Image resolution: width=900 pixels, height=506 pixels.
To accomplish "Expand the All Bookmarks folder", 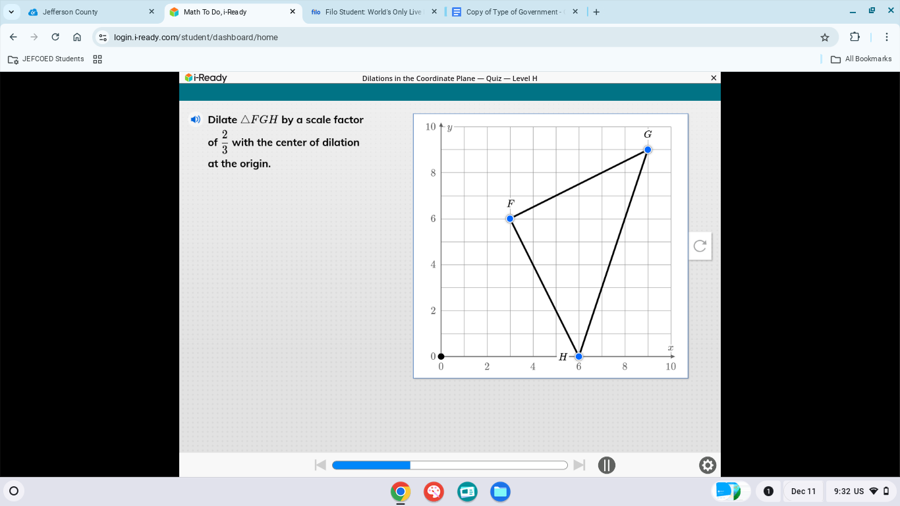I will (x=862, y=59).
